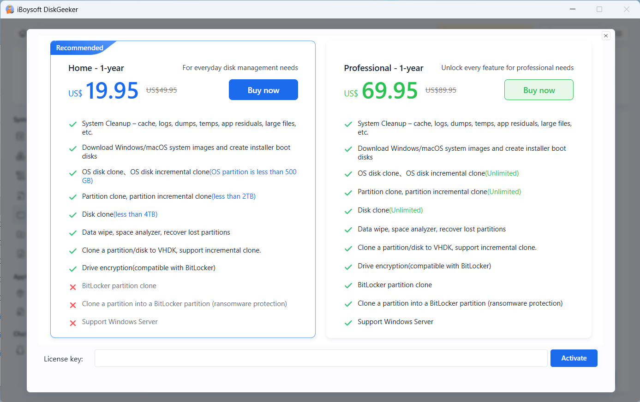640x402 pixels.
Task: Click Home "Download Windows/macOS system images" line
Action: pos(186,152)
